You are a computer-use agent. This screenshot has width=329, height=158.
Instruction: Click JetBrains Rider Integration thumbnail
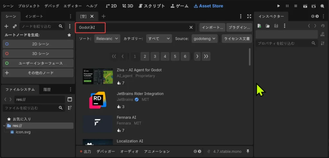point(98,100)
